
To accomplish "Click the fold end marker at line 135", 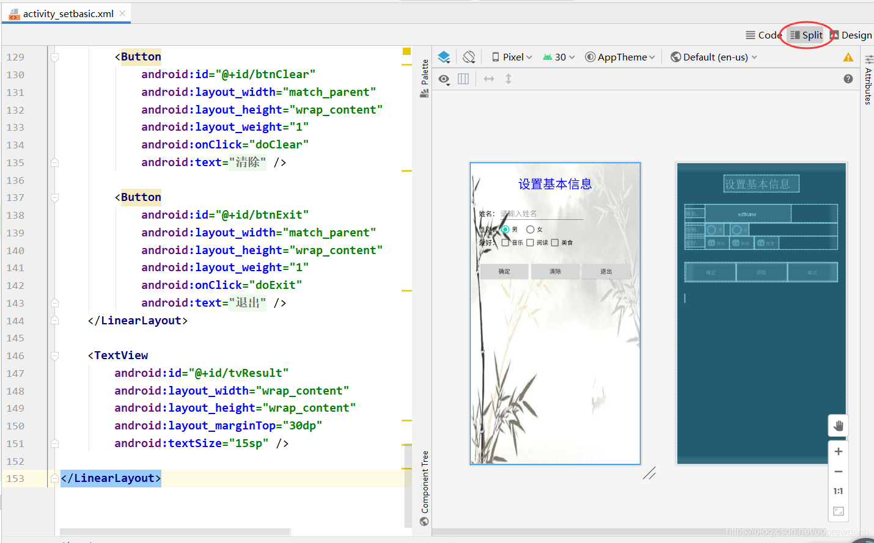I will (54, 162).
